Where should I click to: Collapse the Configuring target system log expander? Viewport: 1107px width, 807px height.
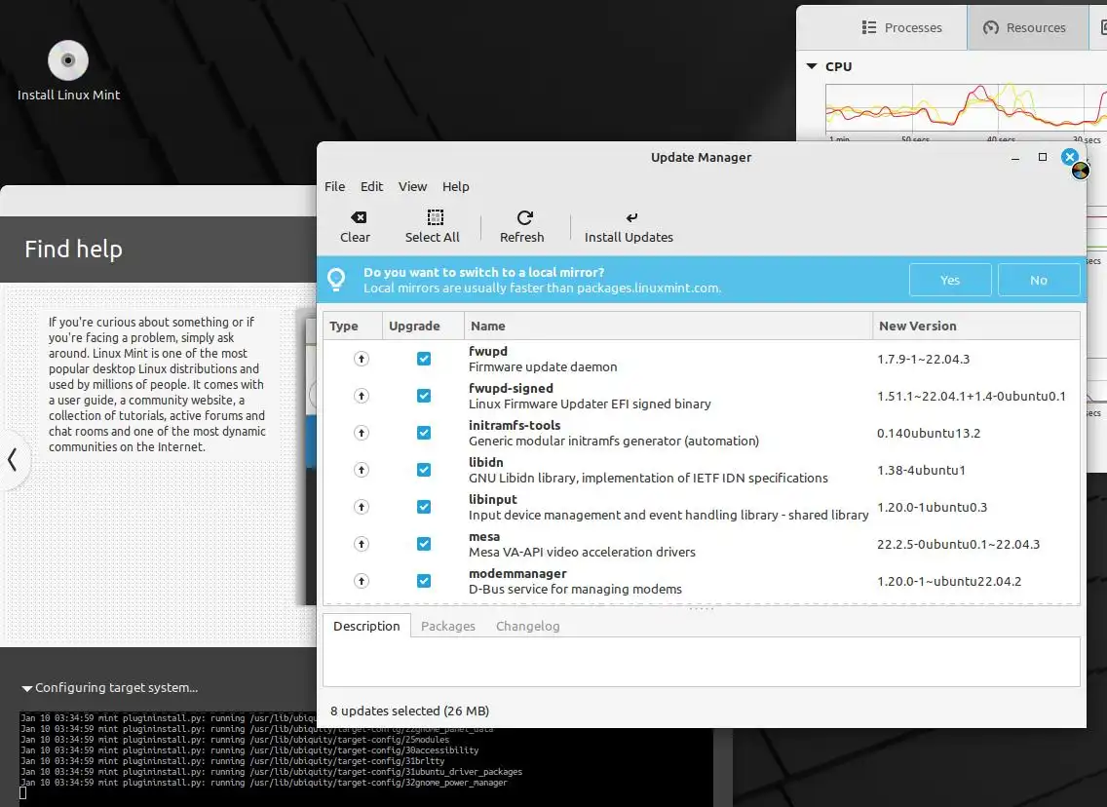(x=27, y=688)
